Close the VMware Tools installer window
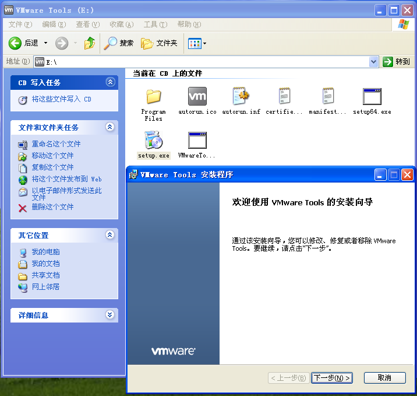Viewport: 417px width, 396px height. [x=407, y=175]
